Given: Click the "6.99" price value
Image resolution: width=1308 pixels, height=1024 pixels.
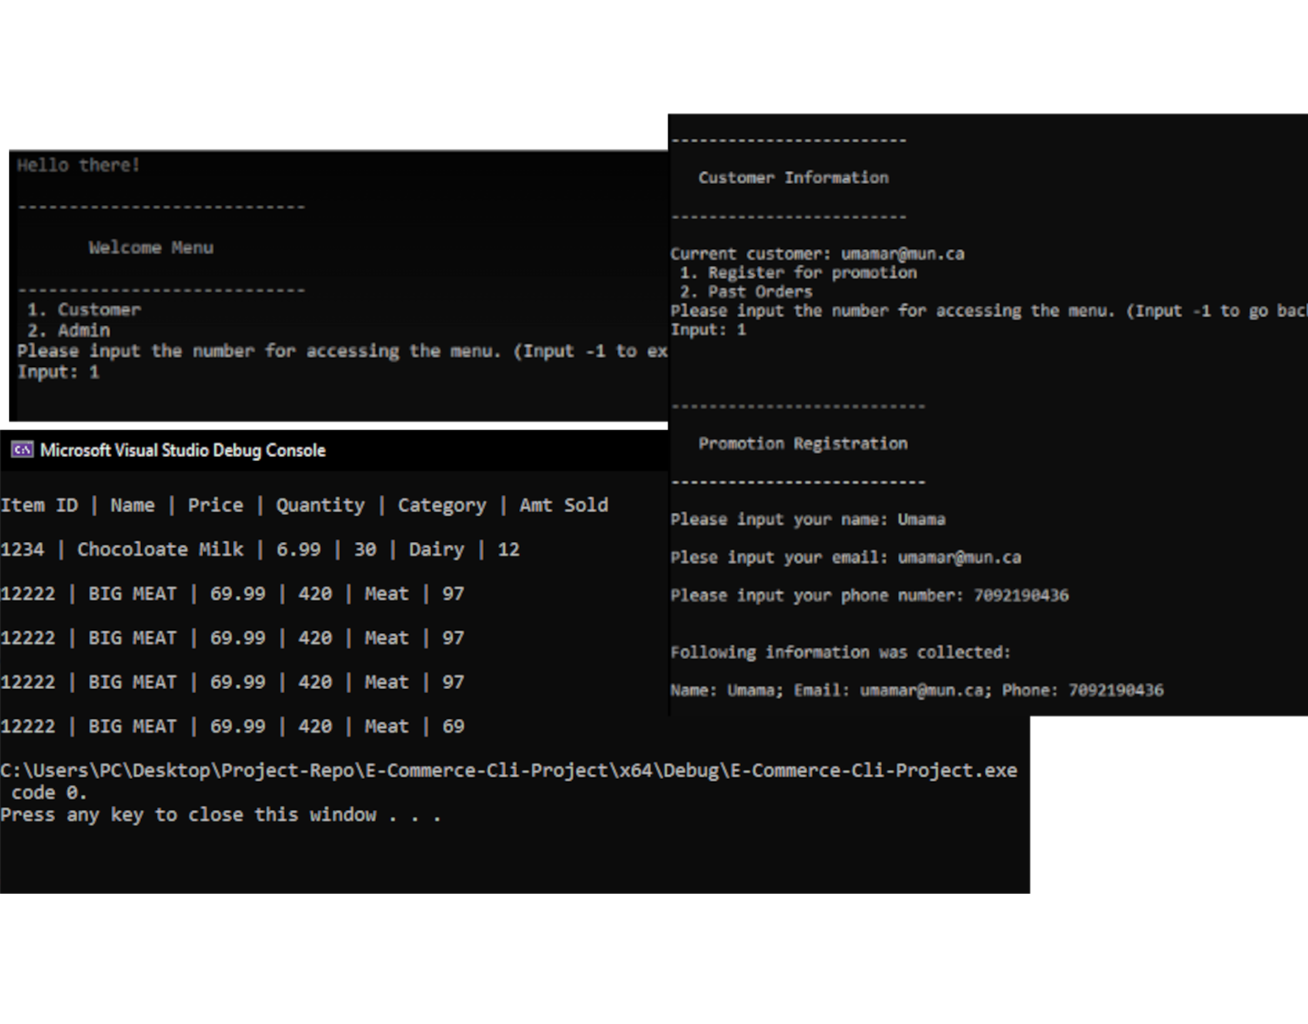Looking at the screenshot, I should click(298, 549).
